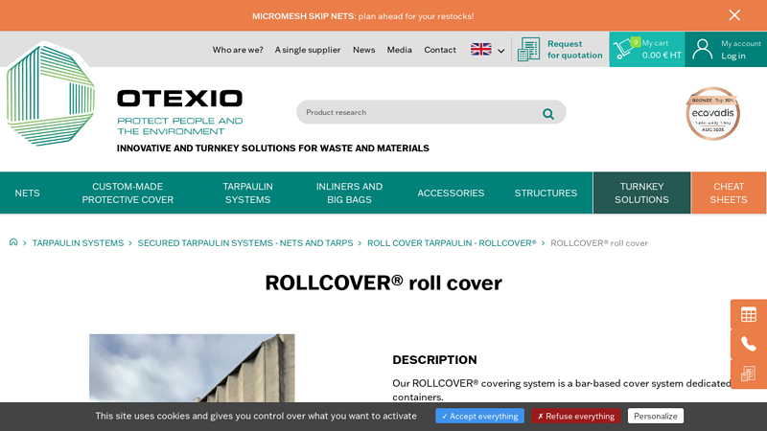Click the home breadcrumb icon
The width and height of the screenshot is (767, 431).
tap(13, 242)
